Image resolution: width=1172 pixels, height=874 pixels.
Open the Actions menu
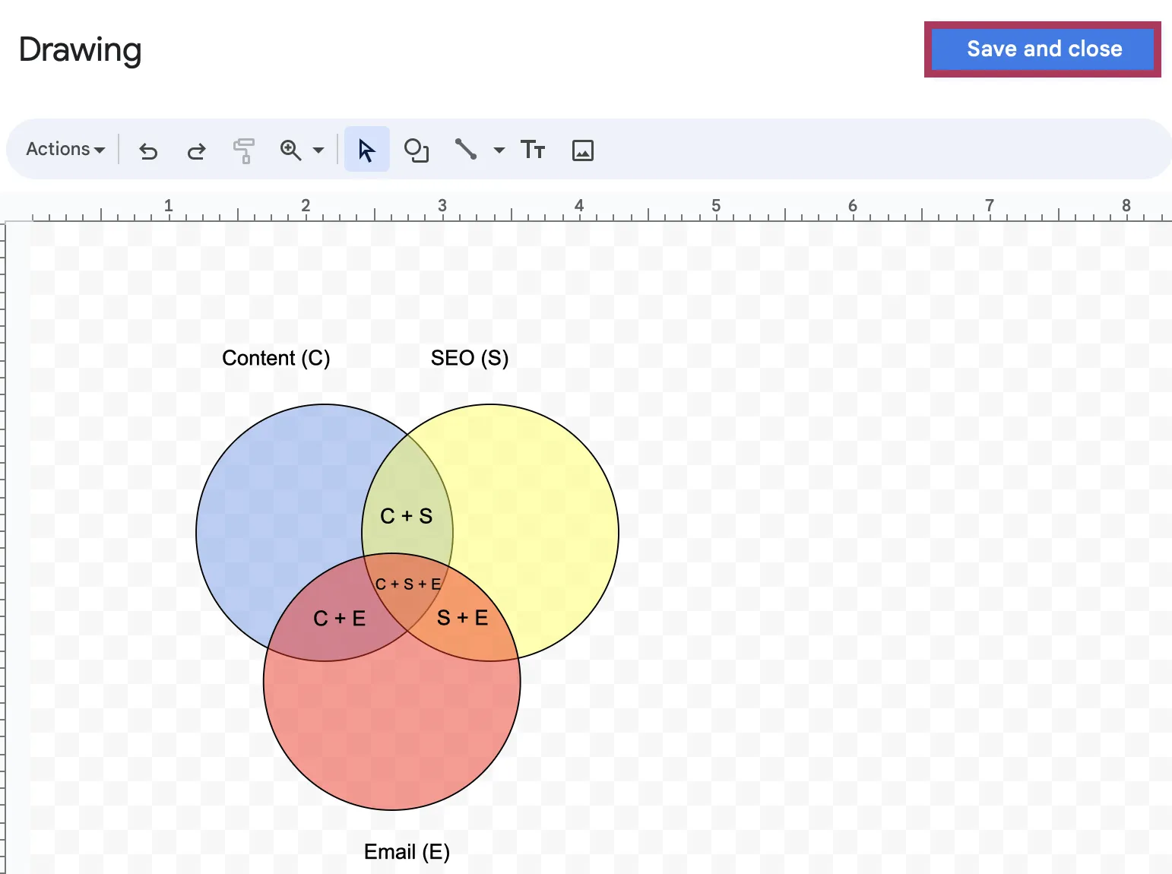click(65, 149)
